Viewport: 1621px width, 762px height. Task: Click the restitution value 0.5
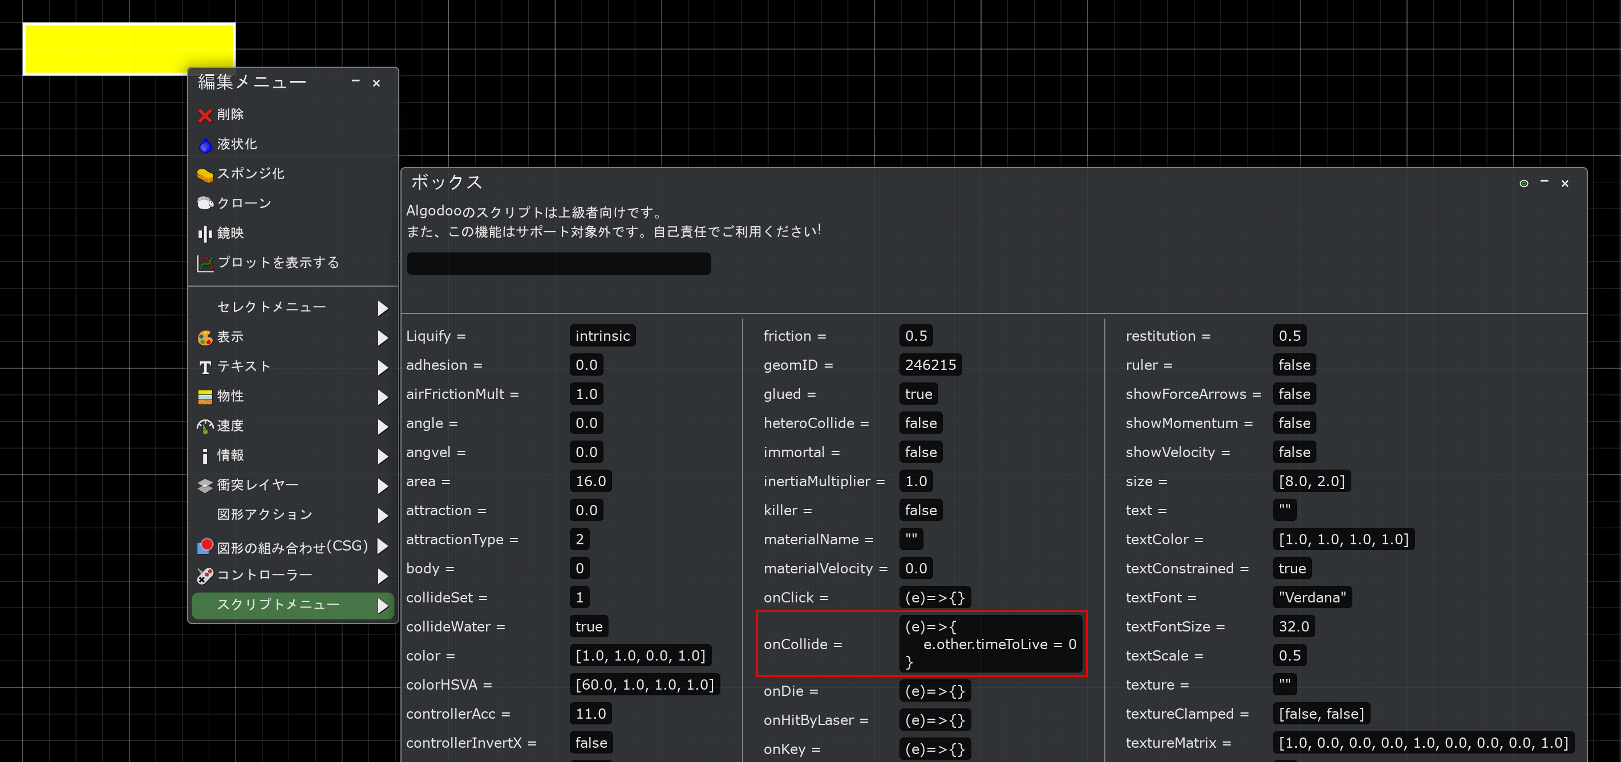pyautogui.click(x=1290, y=336)
